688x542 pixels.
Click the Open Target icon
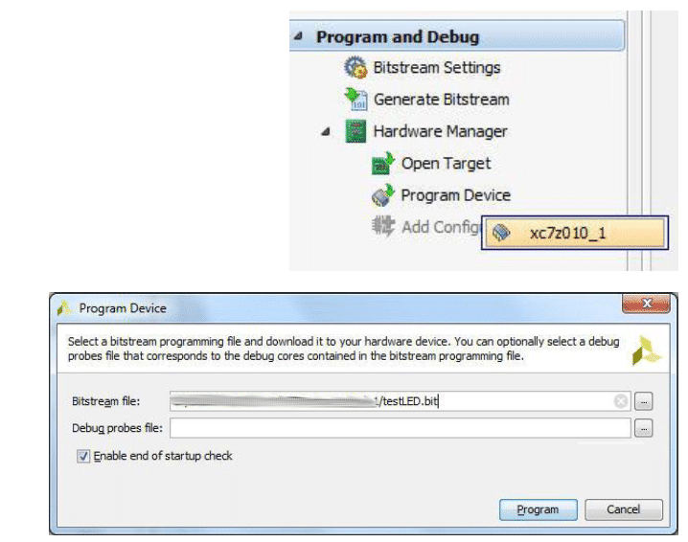[383, 164]
